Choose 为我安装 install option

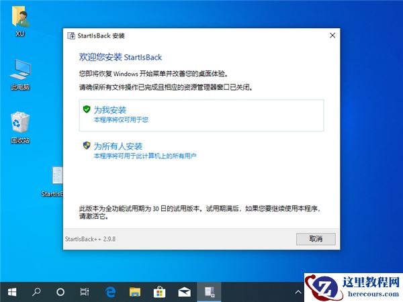pos(201,115)
